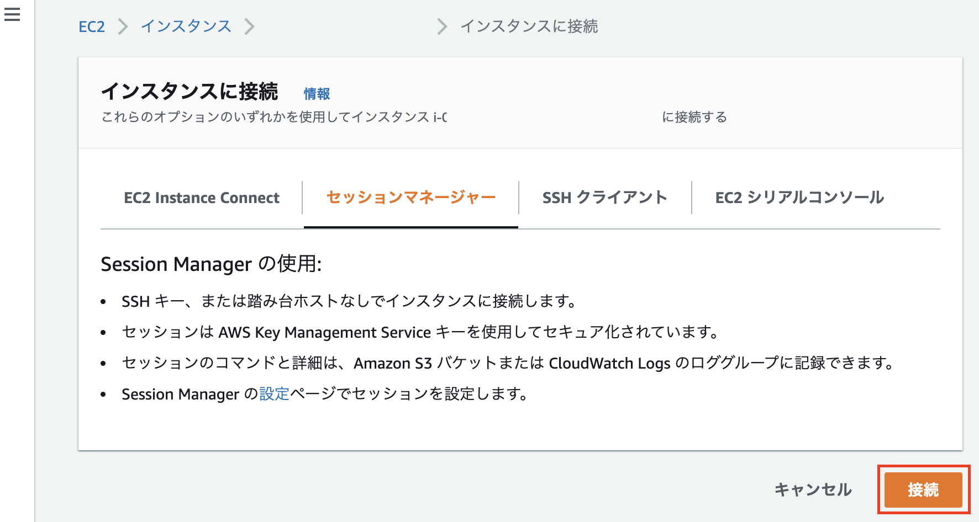Click the active tab underline indicator
This screenshot has height=522, width=979.
click(410, 226)
